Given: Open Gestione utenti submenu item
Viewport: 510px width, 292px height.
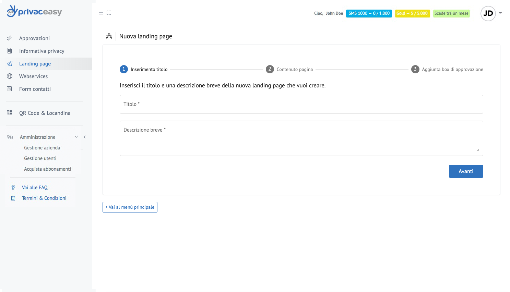Looking at the screenshot, I should tap(40, 158).
